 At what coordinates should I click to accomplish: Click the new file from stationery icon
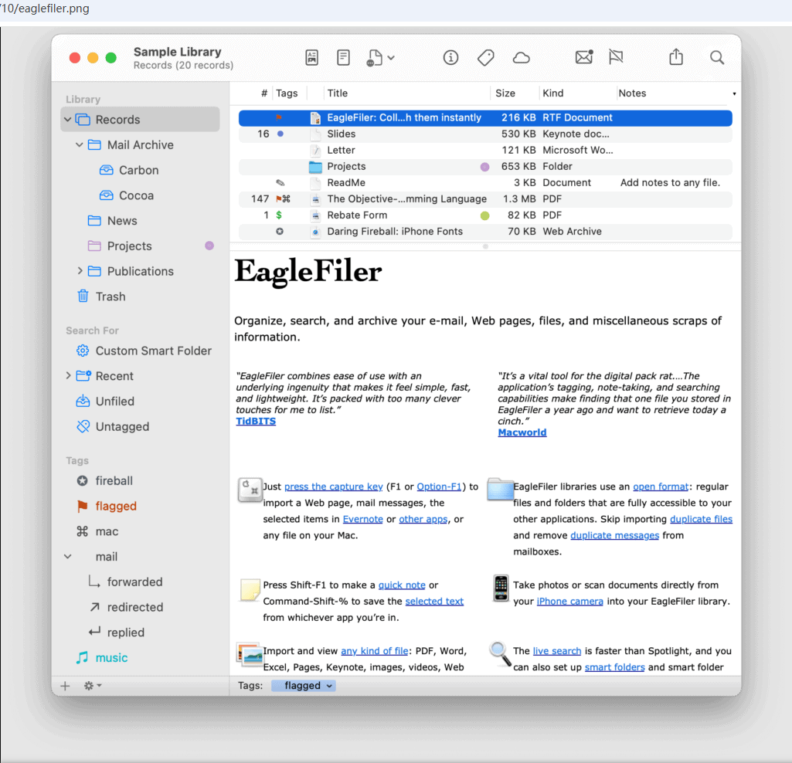click(x=374, y=58)
